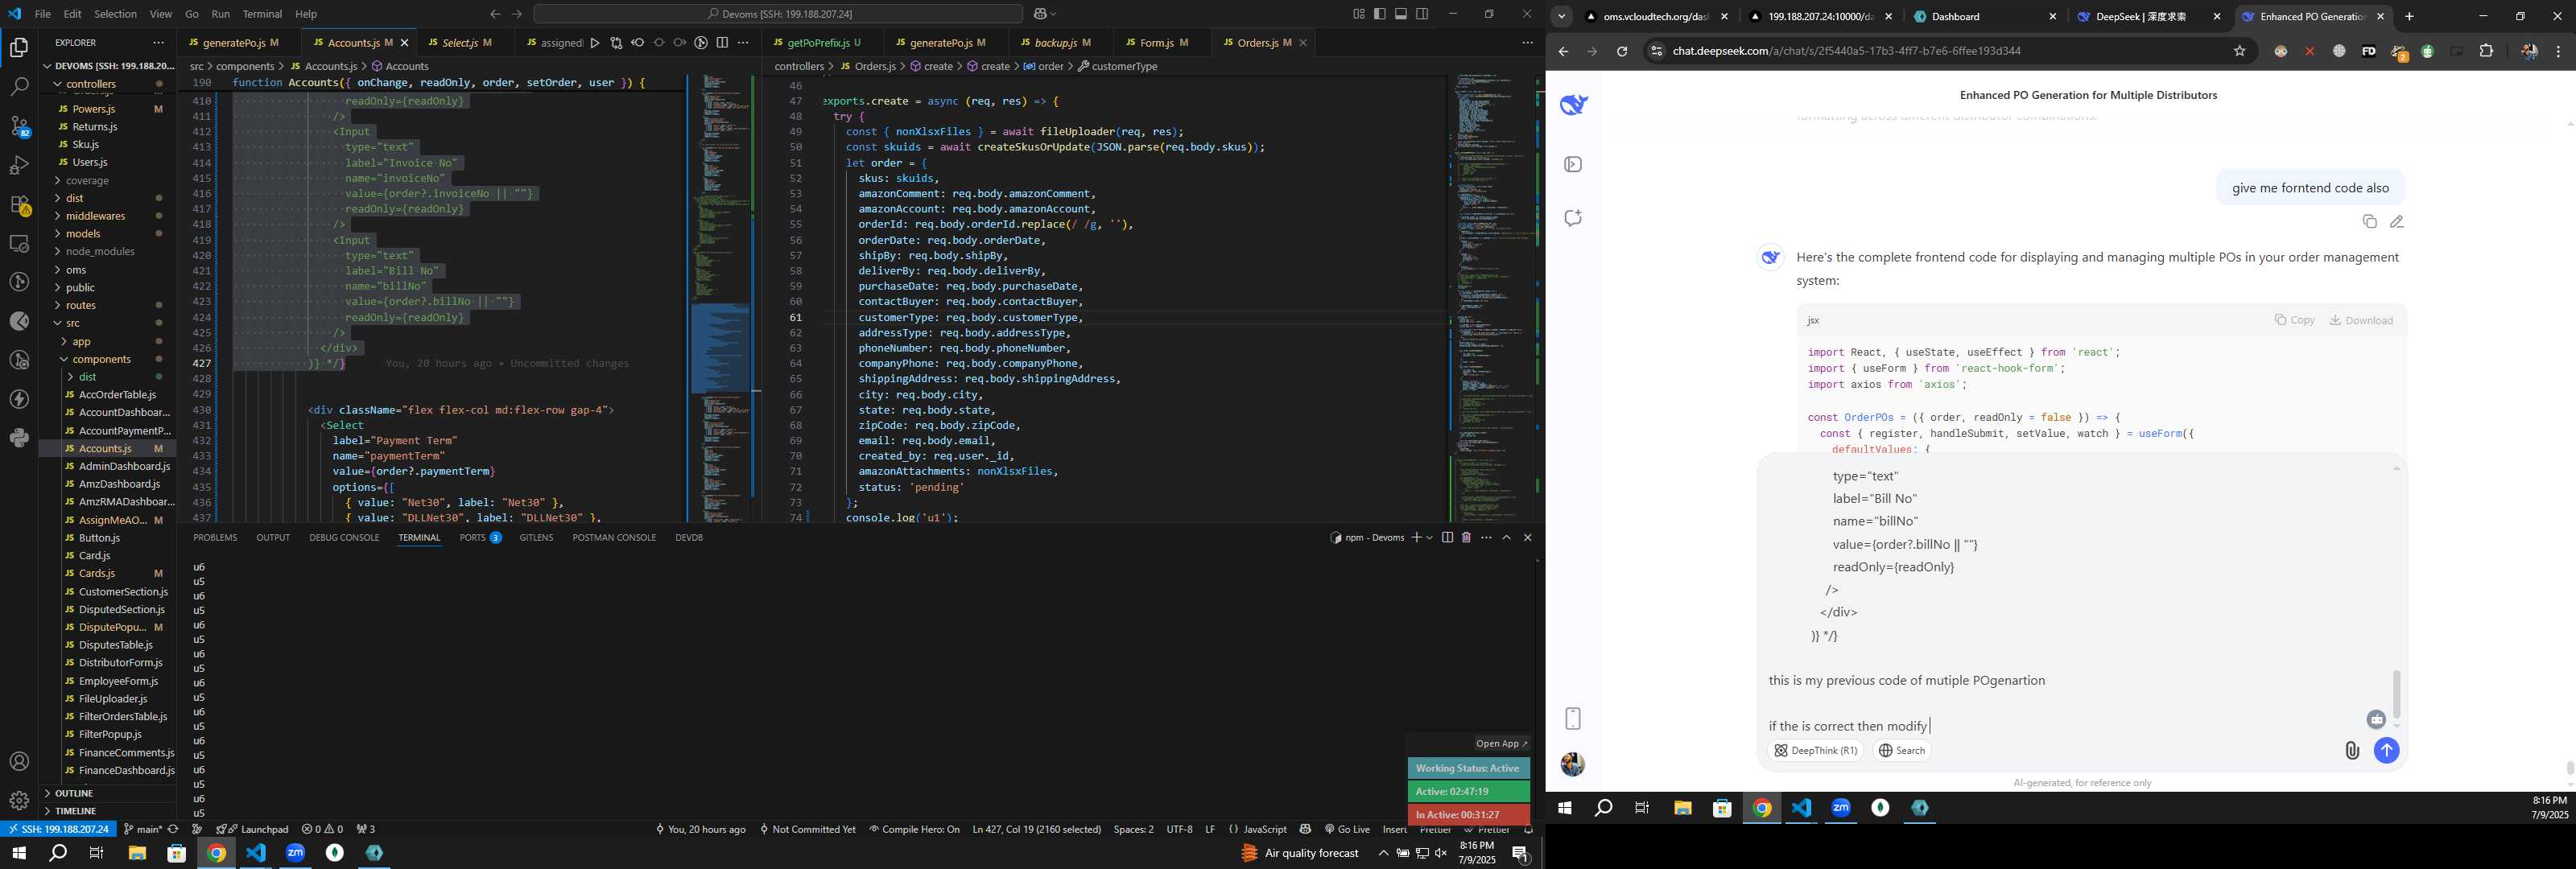Viewport: 2576px width, 869px height.
Task: Kill terminal with the trash icon
Action: (x=1466, y=538)
